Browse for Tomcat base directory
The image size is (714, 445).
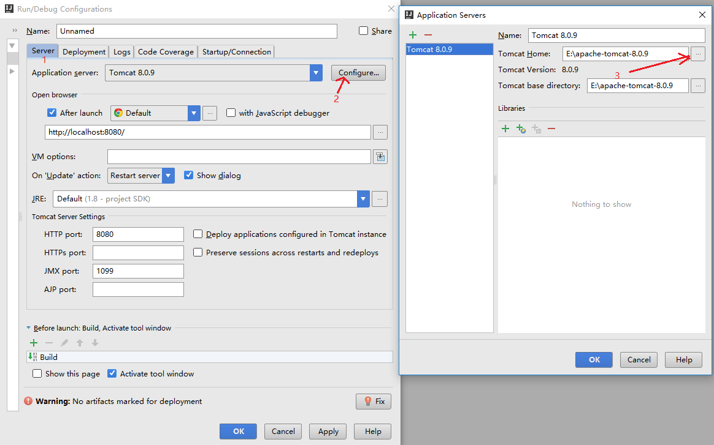(x=698, y=86)
